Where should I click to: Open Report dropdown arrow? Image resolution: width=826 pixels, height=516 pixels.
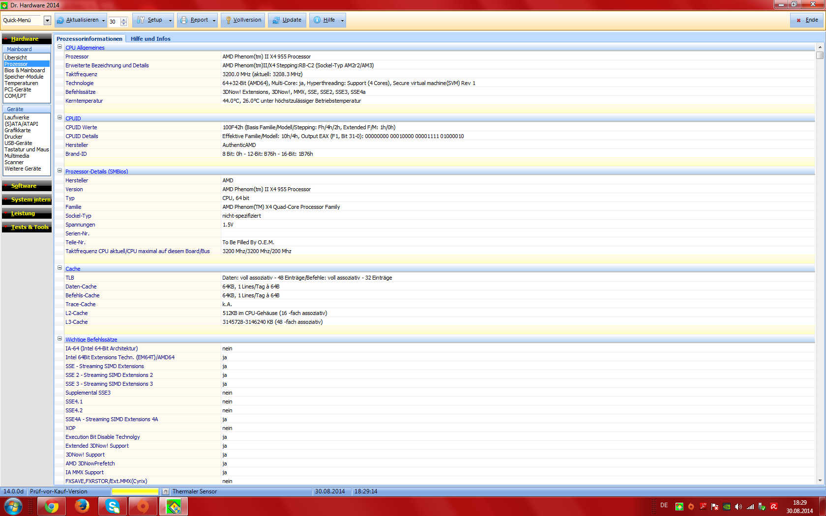pyautogui.click(x=214, y=20)
